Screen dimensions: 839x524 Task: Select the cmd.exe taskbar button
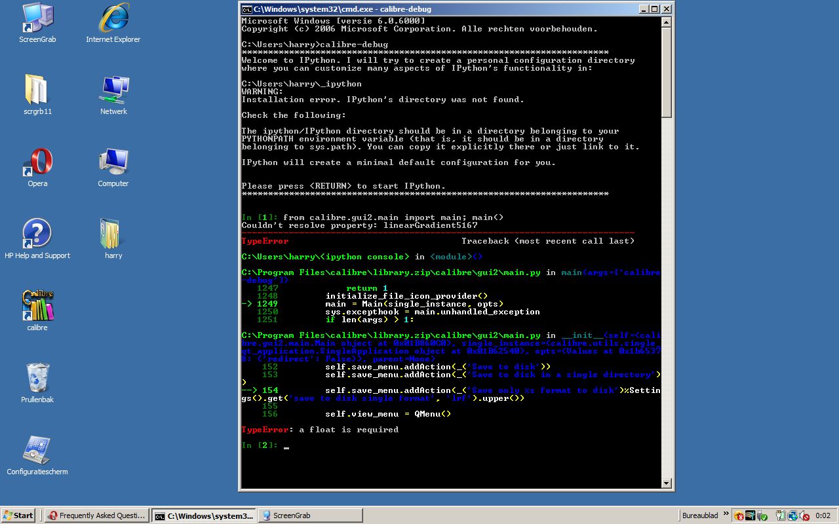coord(204,515)
